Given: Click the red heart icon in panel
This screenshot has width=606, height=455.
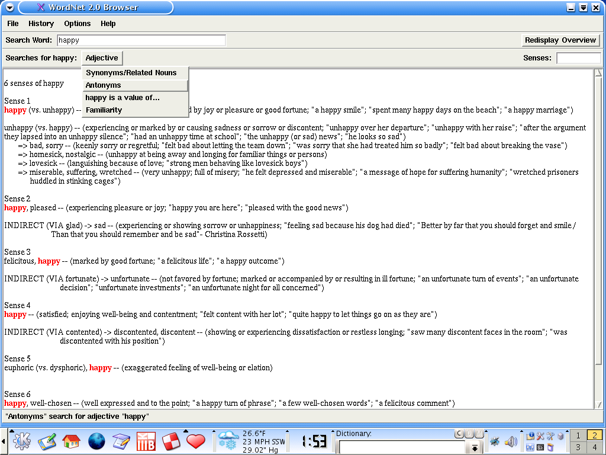Looking at the screenshot, I should tap(195, 441).
